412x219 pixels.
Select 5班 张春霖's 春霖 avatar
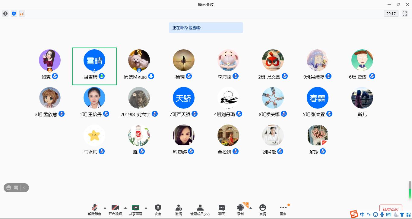point(318,98)
